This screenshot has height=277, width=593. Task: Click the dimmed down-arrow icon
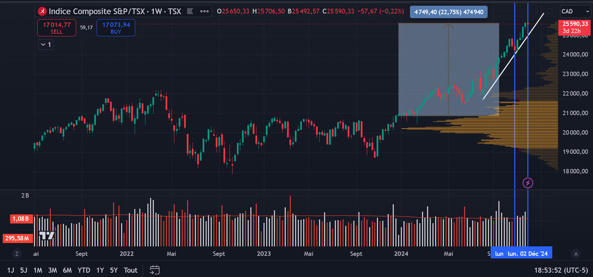click(x=536, y=11)
